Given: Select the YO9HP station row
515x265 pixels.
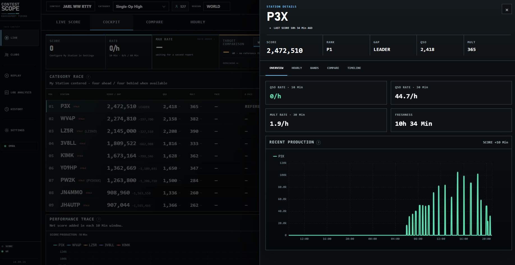Looking at the screenshot, I should [153, 168].
